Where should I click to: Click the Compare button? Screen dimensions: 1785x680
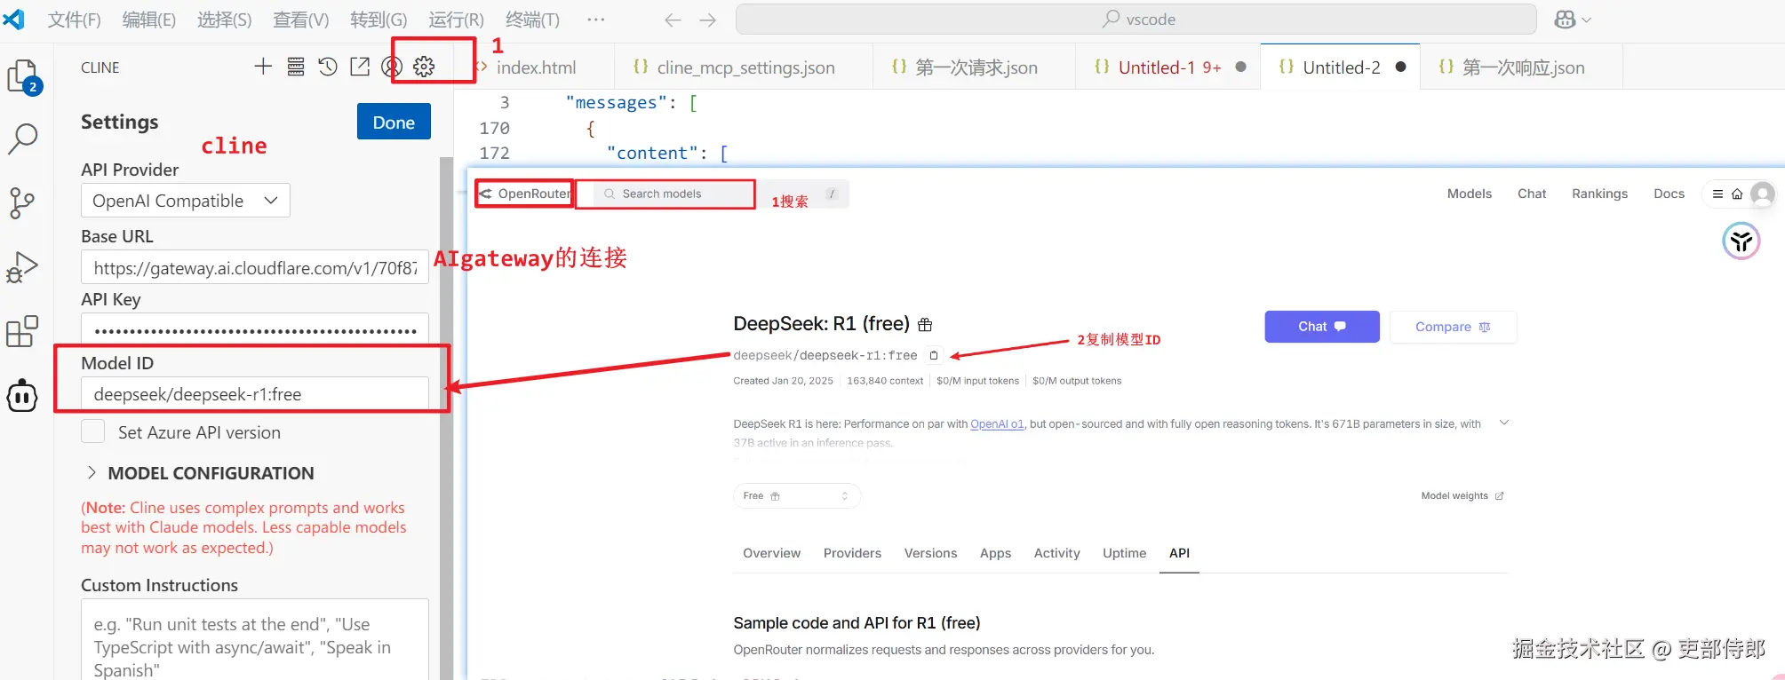(x=1453, y=327)
